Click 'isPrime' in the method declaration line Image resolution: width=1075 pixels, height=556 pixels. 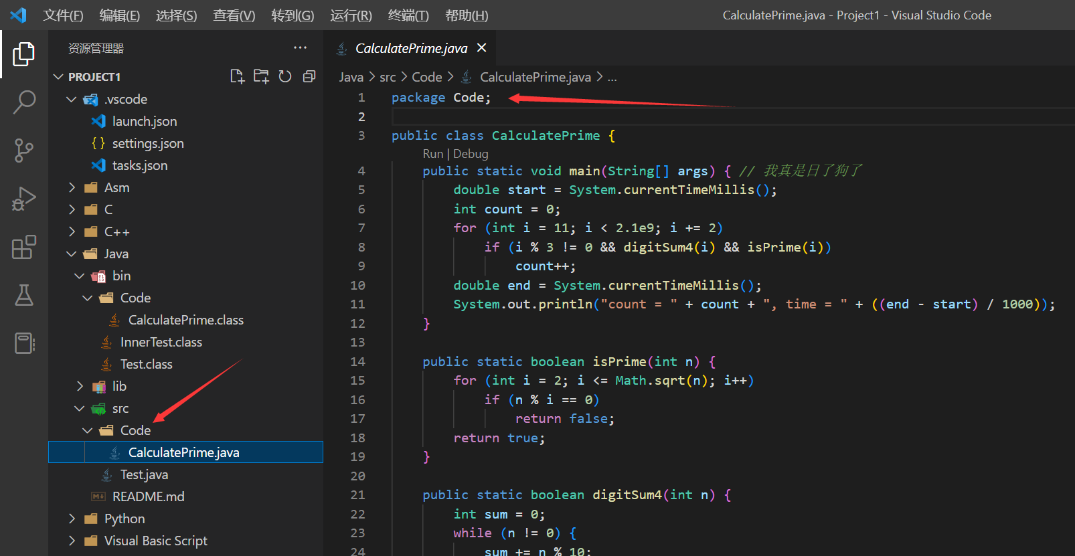click(x=620, y=361)
